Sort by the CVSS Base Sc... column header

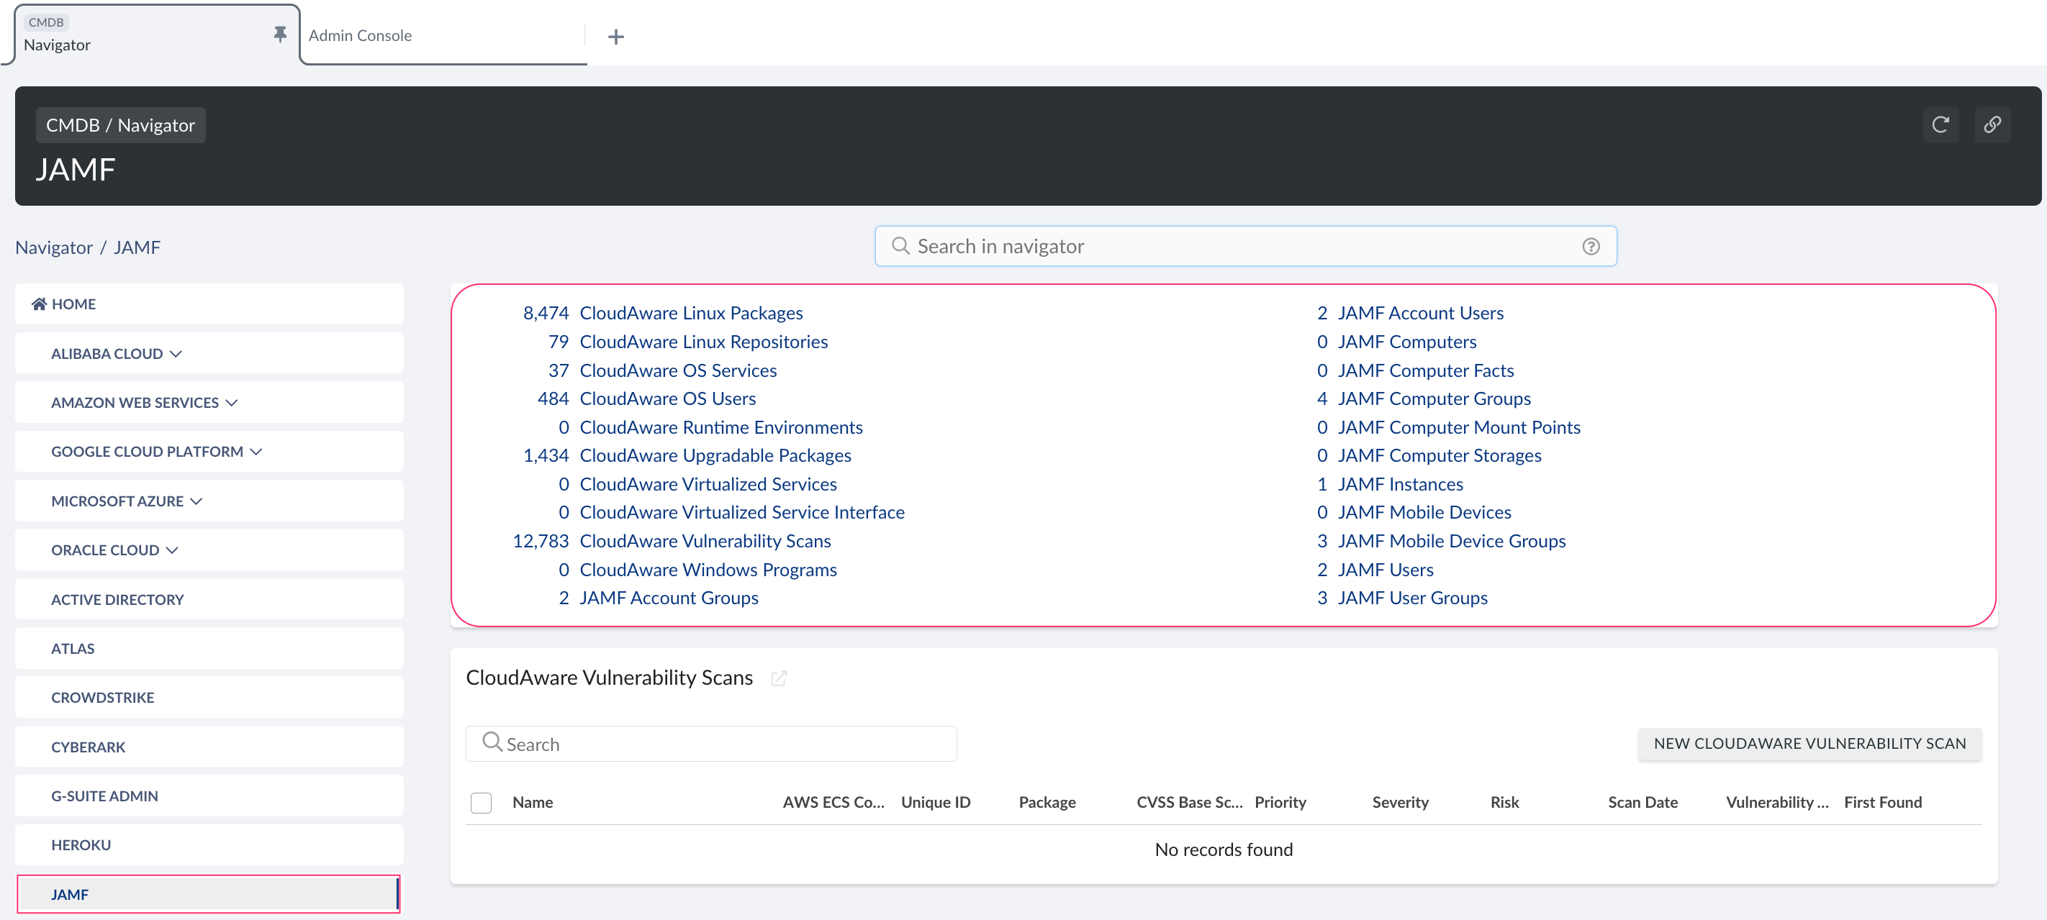[x=1189, y=803]
